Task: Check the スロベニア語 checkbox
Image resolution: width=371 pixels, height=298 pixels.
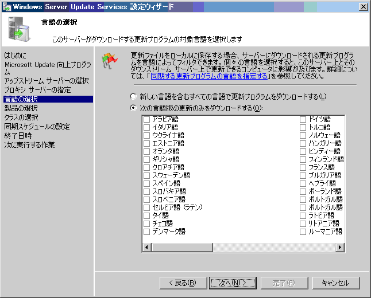Action: coord(146,199)
